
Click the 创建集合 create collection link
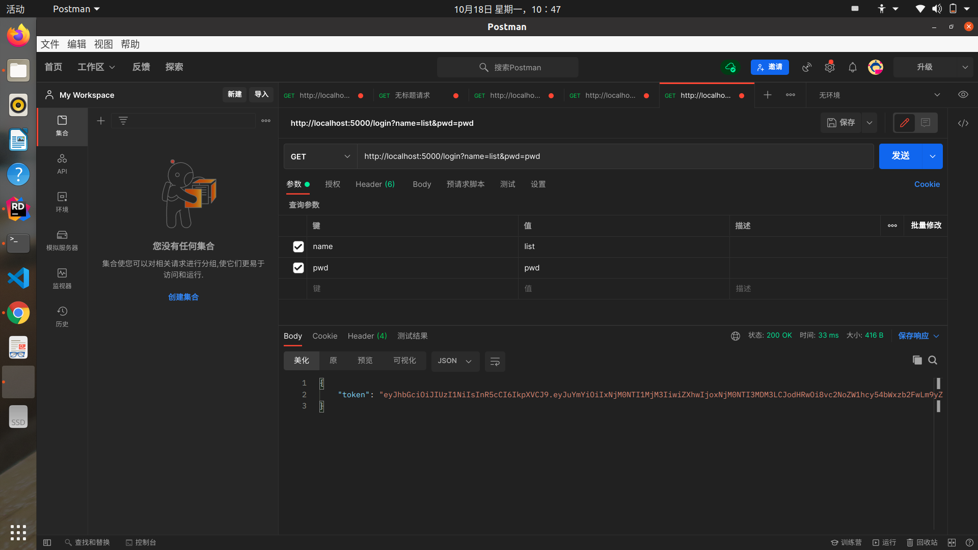pyautogui.click(x=183, y=297)
